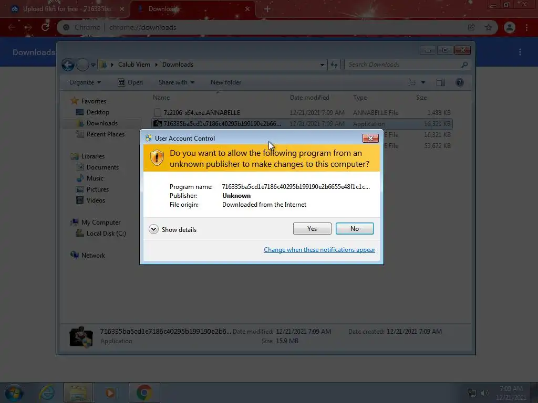Open the view options dropdown arrow
Screen dimensions: 538x403
pyautogui.click(x=423, y=82)
